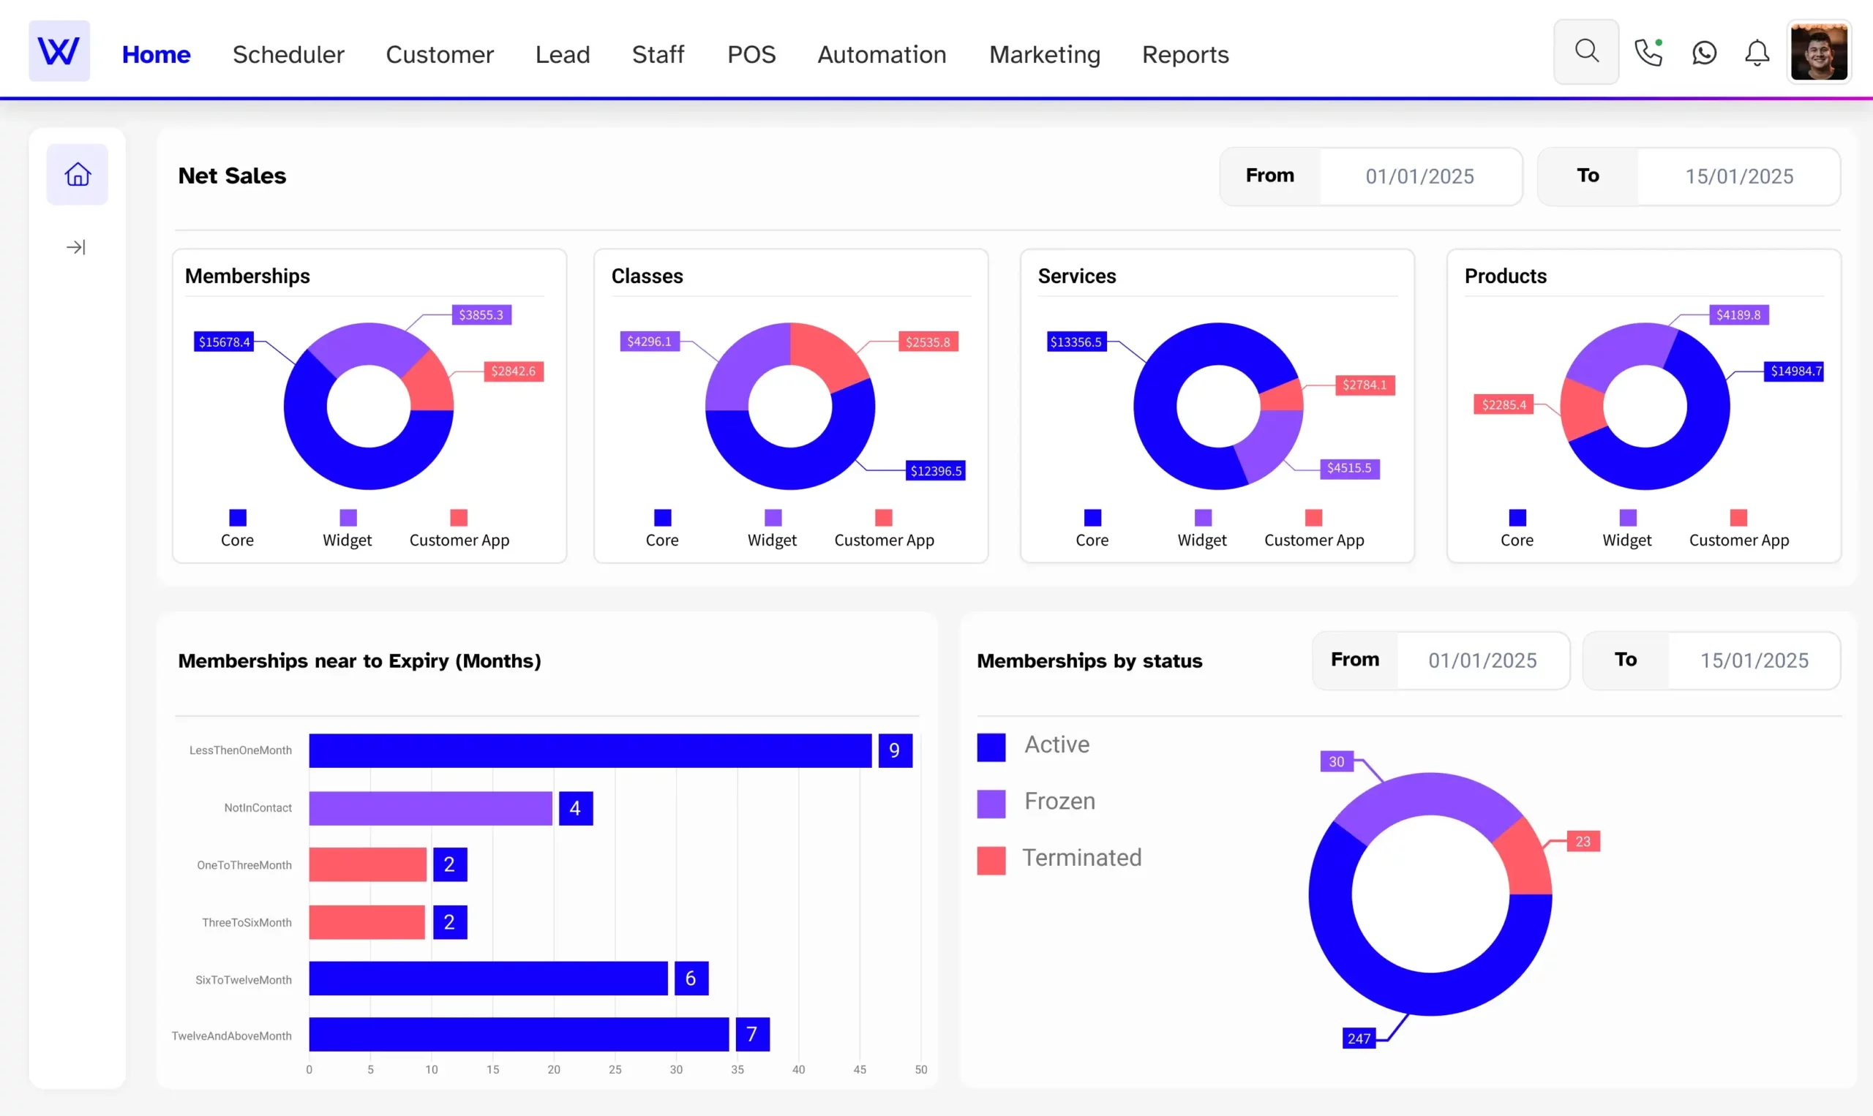Open the Automation menu dropdown
The width and height of the screenshot is (1873, 1116).
(x=881, y=53)
